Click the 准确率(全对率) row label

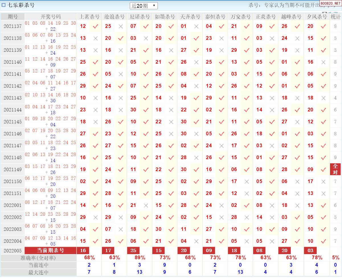click(x=38, y=258)
